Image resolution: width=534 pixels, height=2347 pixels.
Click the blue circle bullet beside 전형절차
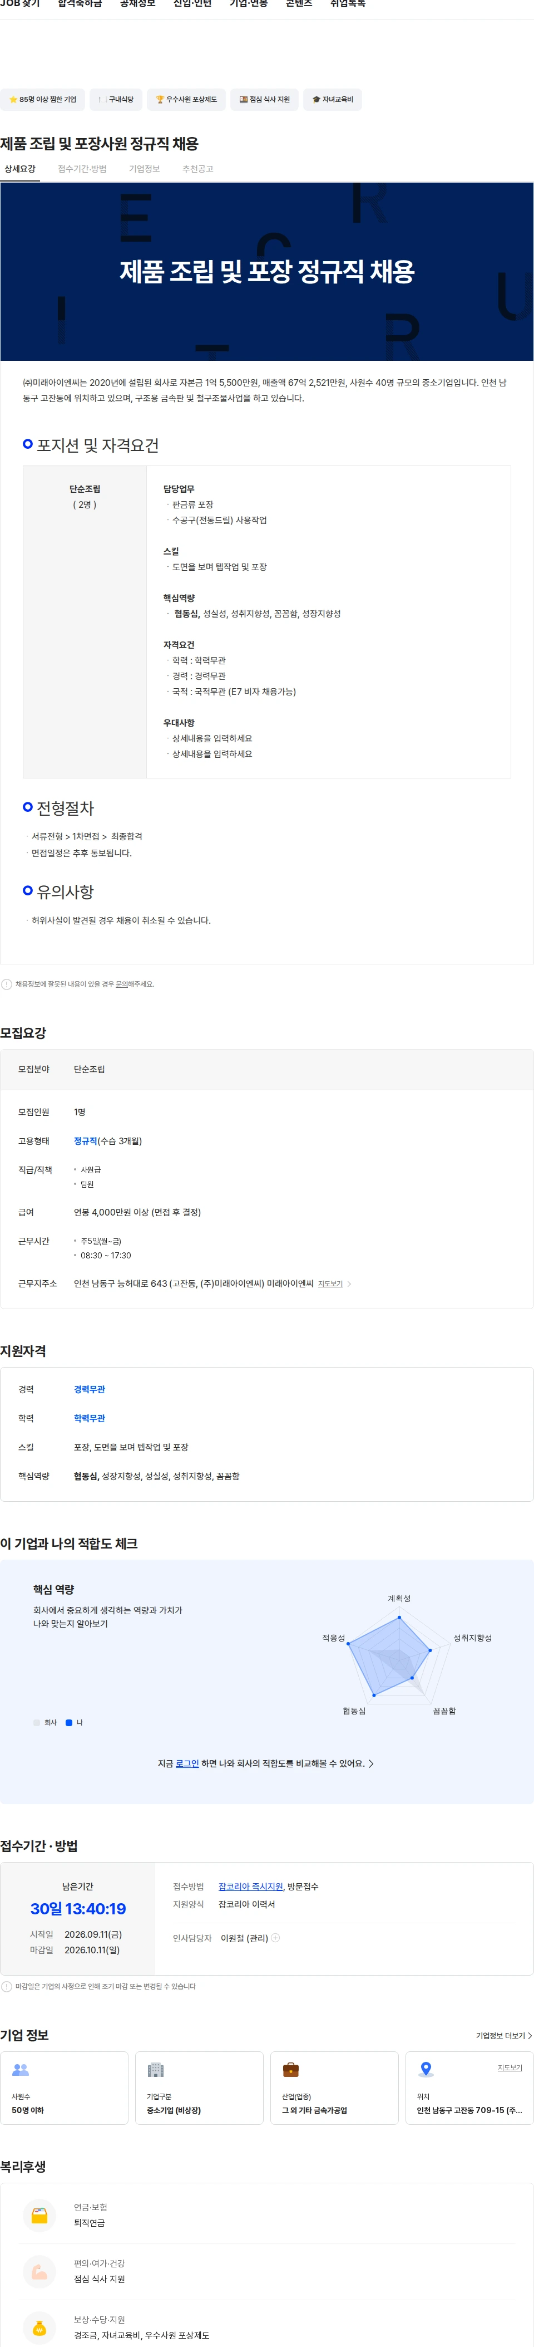[27, 806]
